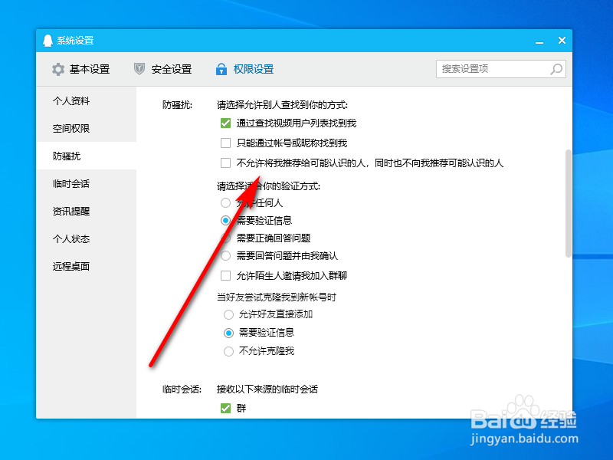Screen dimensions: 613x460
Task: Open 远程桌面 in the sidebar
Action: click(x=86, y=266)
